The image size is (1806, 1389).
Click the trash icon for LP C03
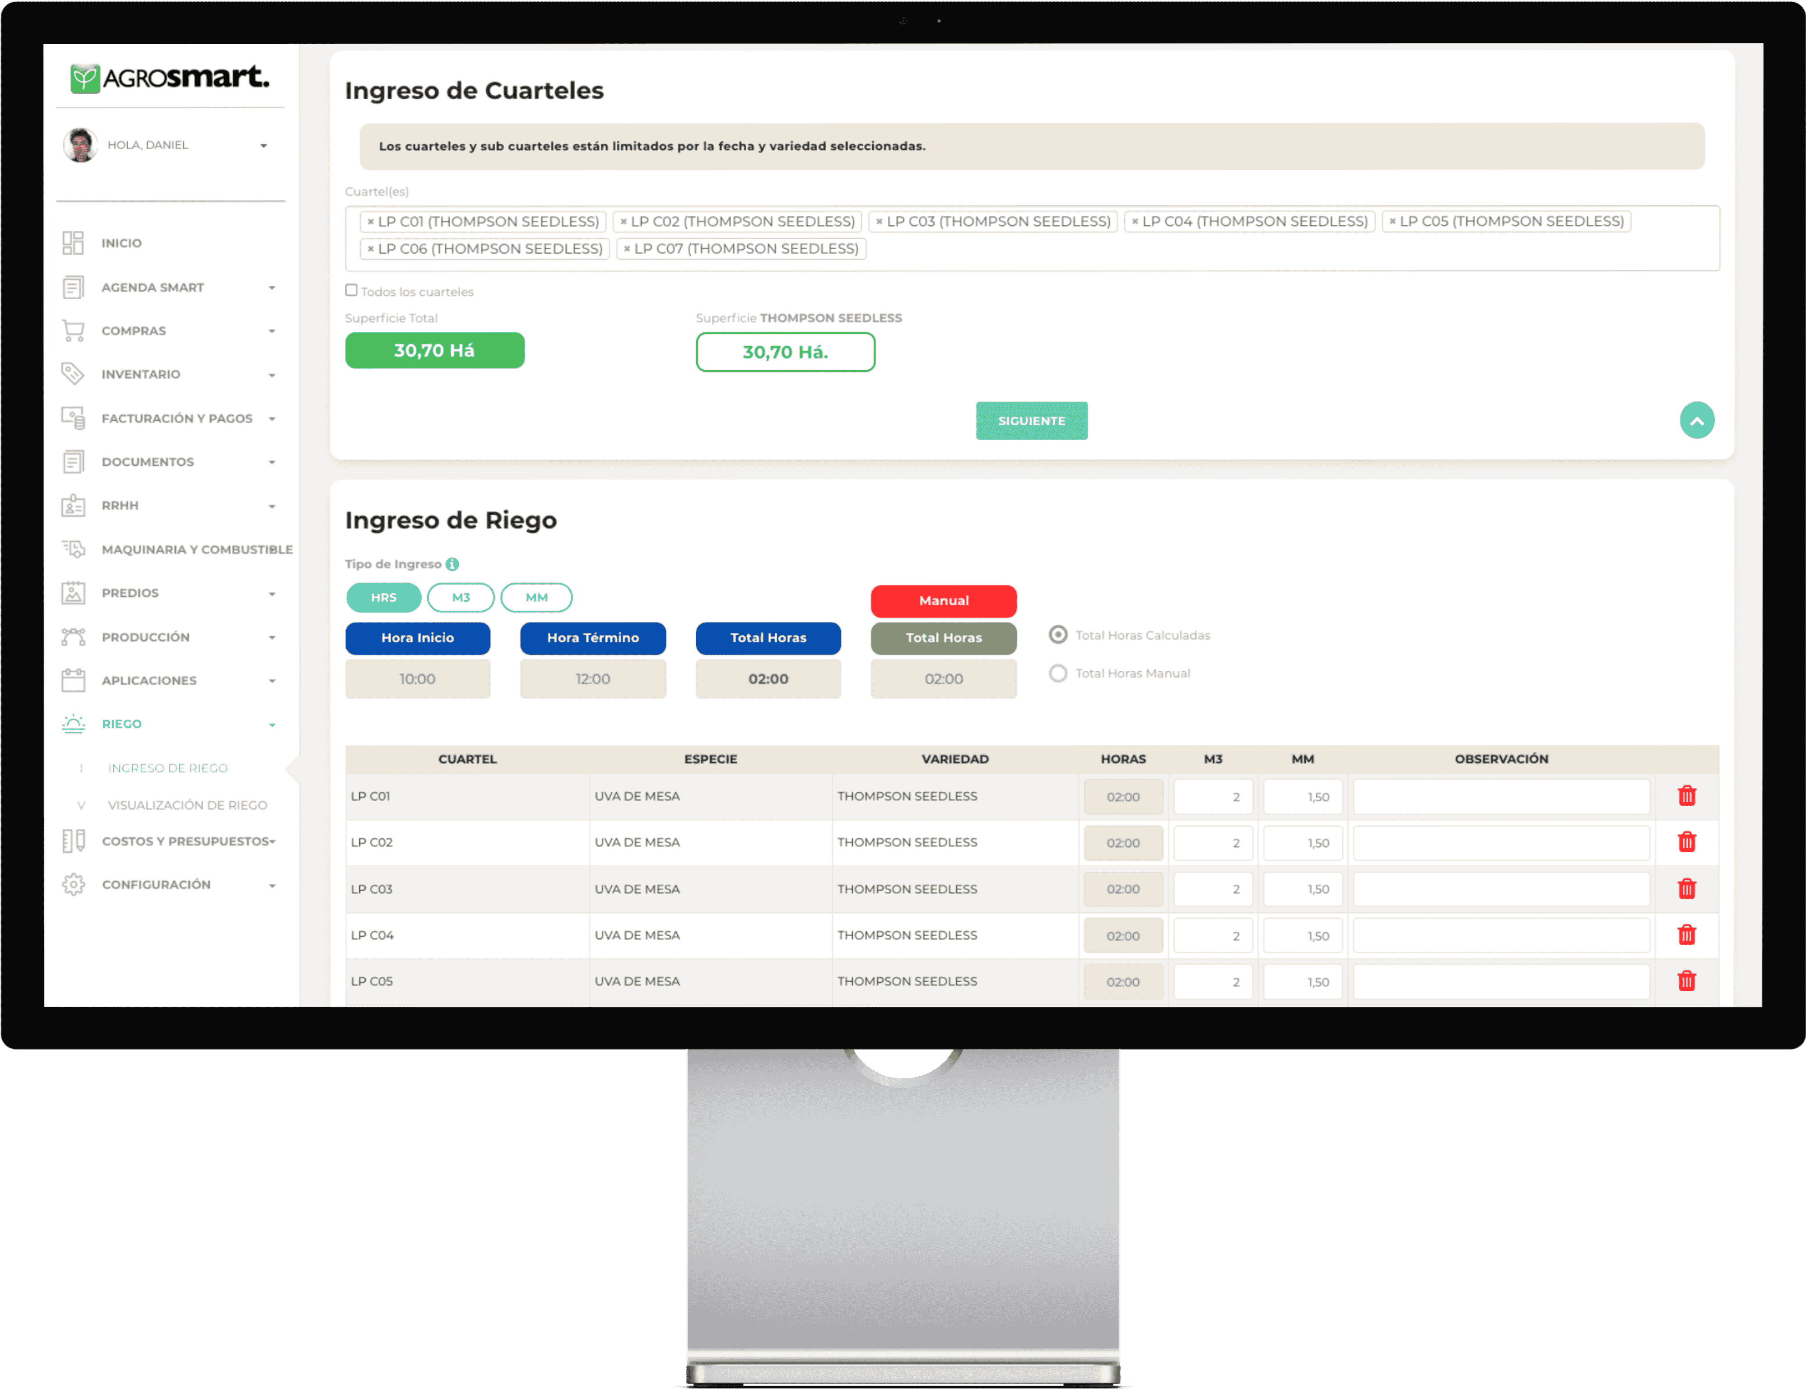(1686, 889)
